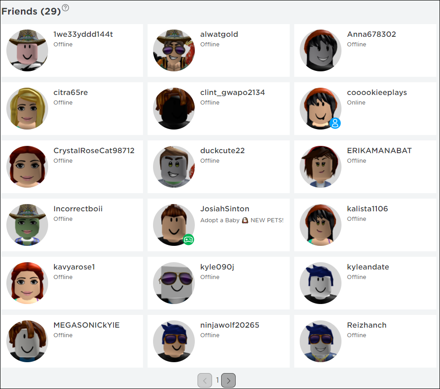Open 1we33yddd144t's avatar picture
This screenshot has width=440, height=389.
[27, 50]
